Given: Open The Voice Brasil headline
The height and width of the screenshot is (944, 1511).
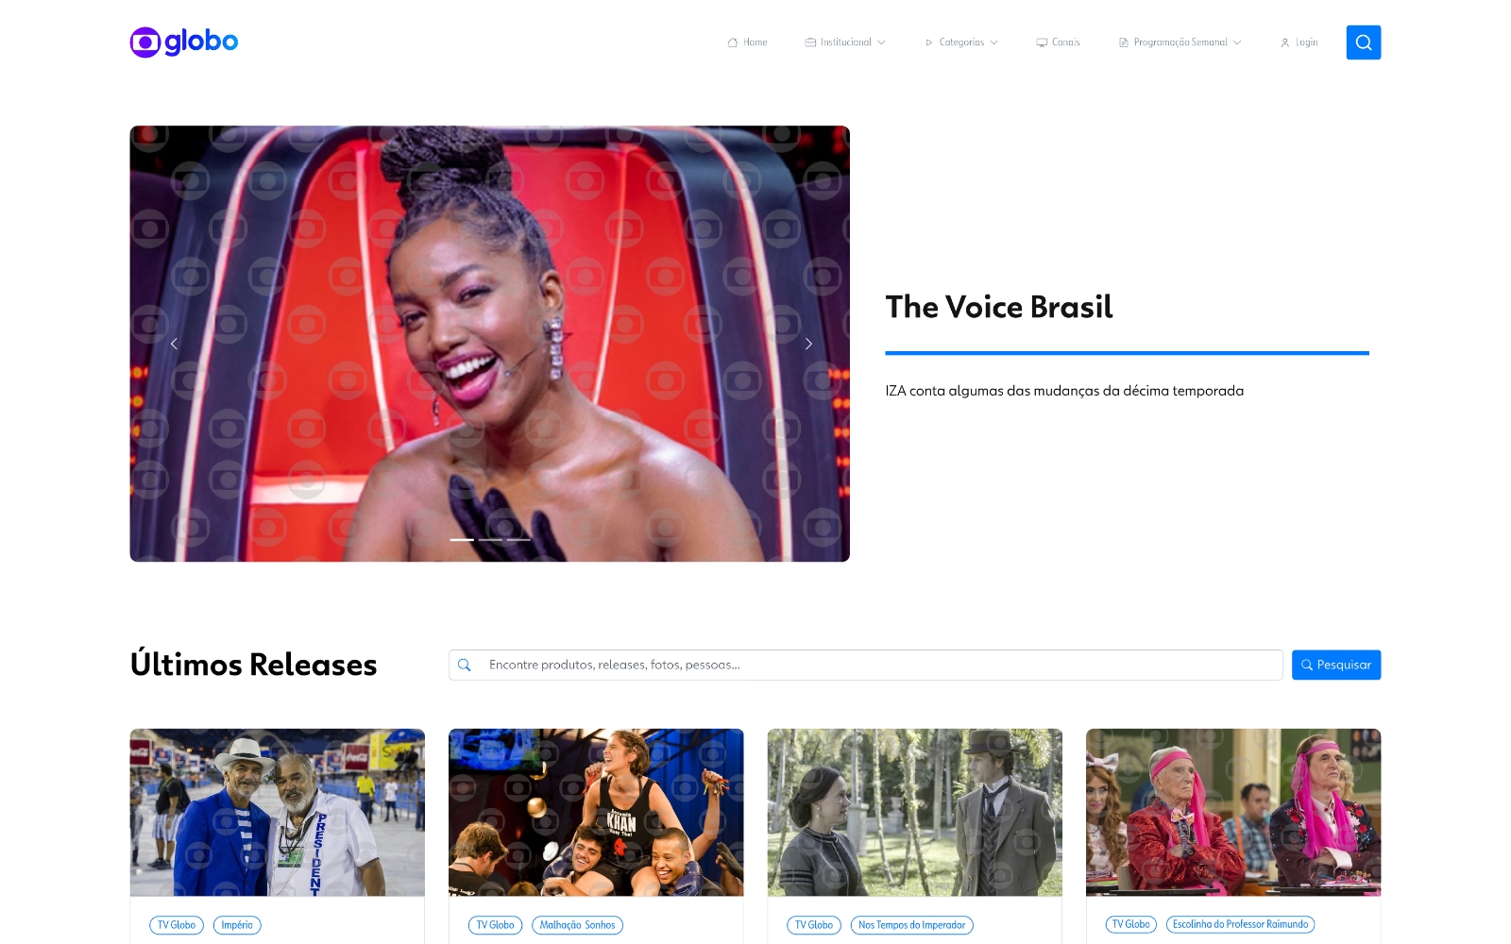Looking at the screenshot, I should (999, 307).
